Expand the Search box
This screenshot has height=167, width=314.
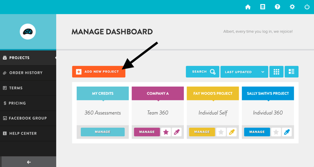(203, 72)
